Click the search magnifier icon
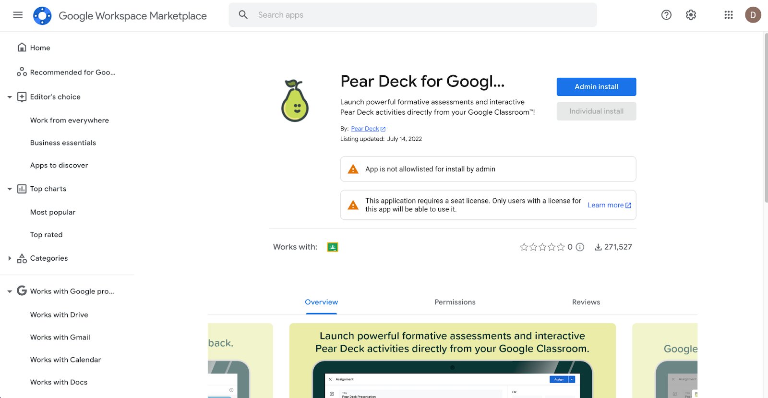Viewport: 768px width, 398px height. 243,15
